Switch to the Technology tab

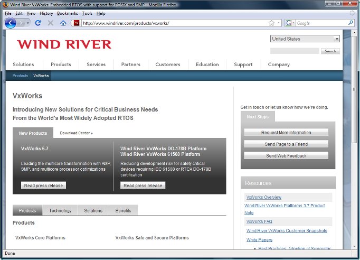pyautogui.click(x=60, y=210)
